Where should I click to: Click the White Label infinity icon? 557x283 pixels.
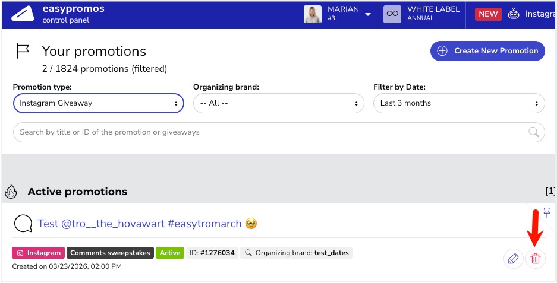(392, 14)
